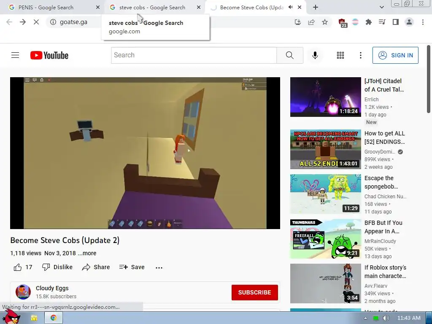This screenshot has height=324, width=432.
Task: Click the install/download page icon in address bar
Action: 297,22
